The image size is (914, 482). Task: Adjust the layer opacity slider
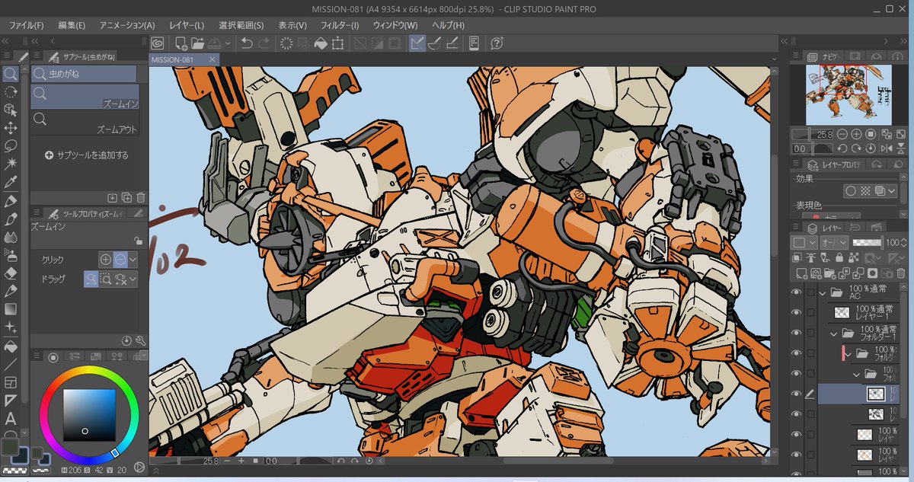[867, 242]
